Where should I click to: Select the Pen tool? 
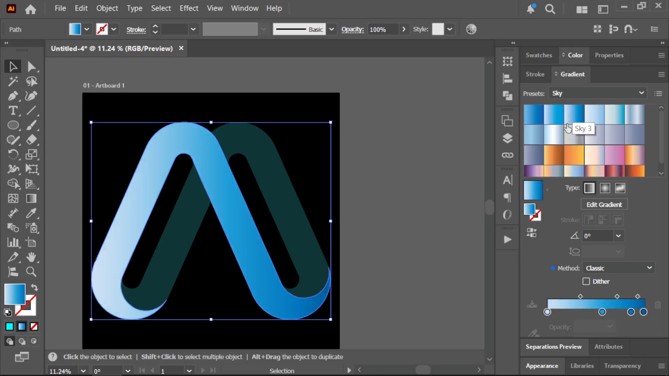click(13, 96)
